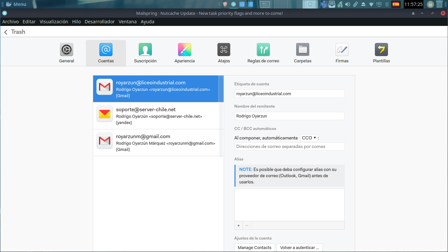Open the General preferences tab
Screen dimensions: 448x252
tap(67, 53)
